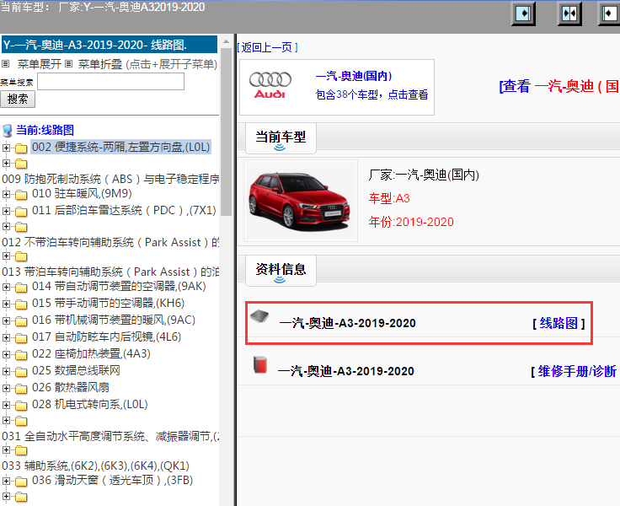
Task: Expand the 014 带自动调节装置的空调器 node
Action: (x=6, y=287)
